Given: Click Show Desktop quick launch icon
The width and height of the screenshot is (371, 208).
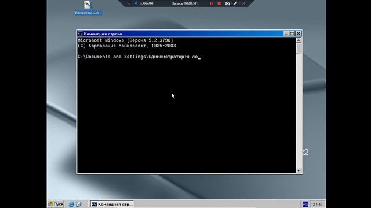Looking at the screenshot, I should (x=78, y=204).
